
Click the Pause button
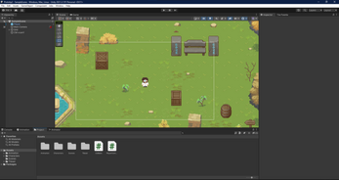pos(169,10)
